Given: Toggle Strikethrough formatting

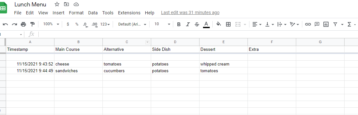Looking at the screenshot, I should (x=197, y=24).
